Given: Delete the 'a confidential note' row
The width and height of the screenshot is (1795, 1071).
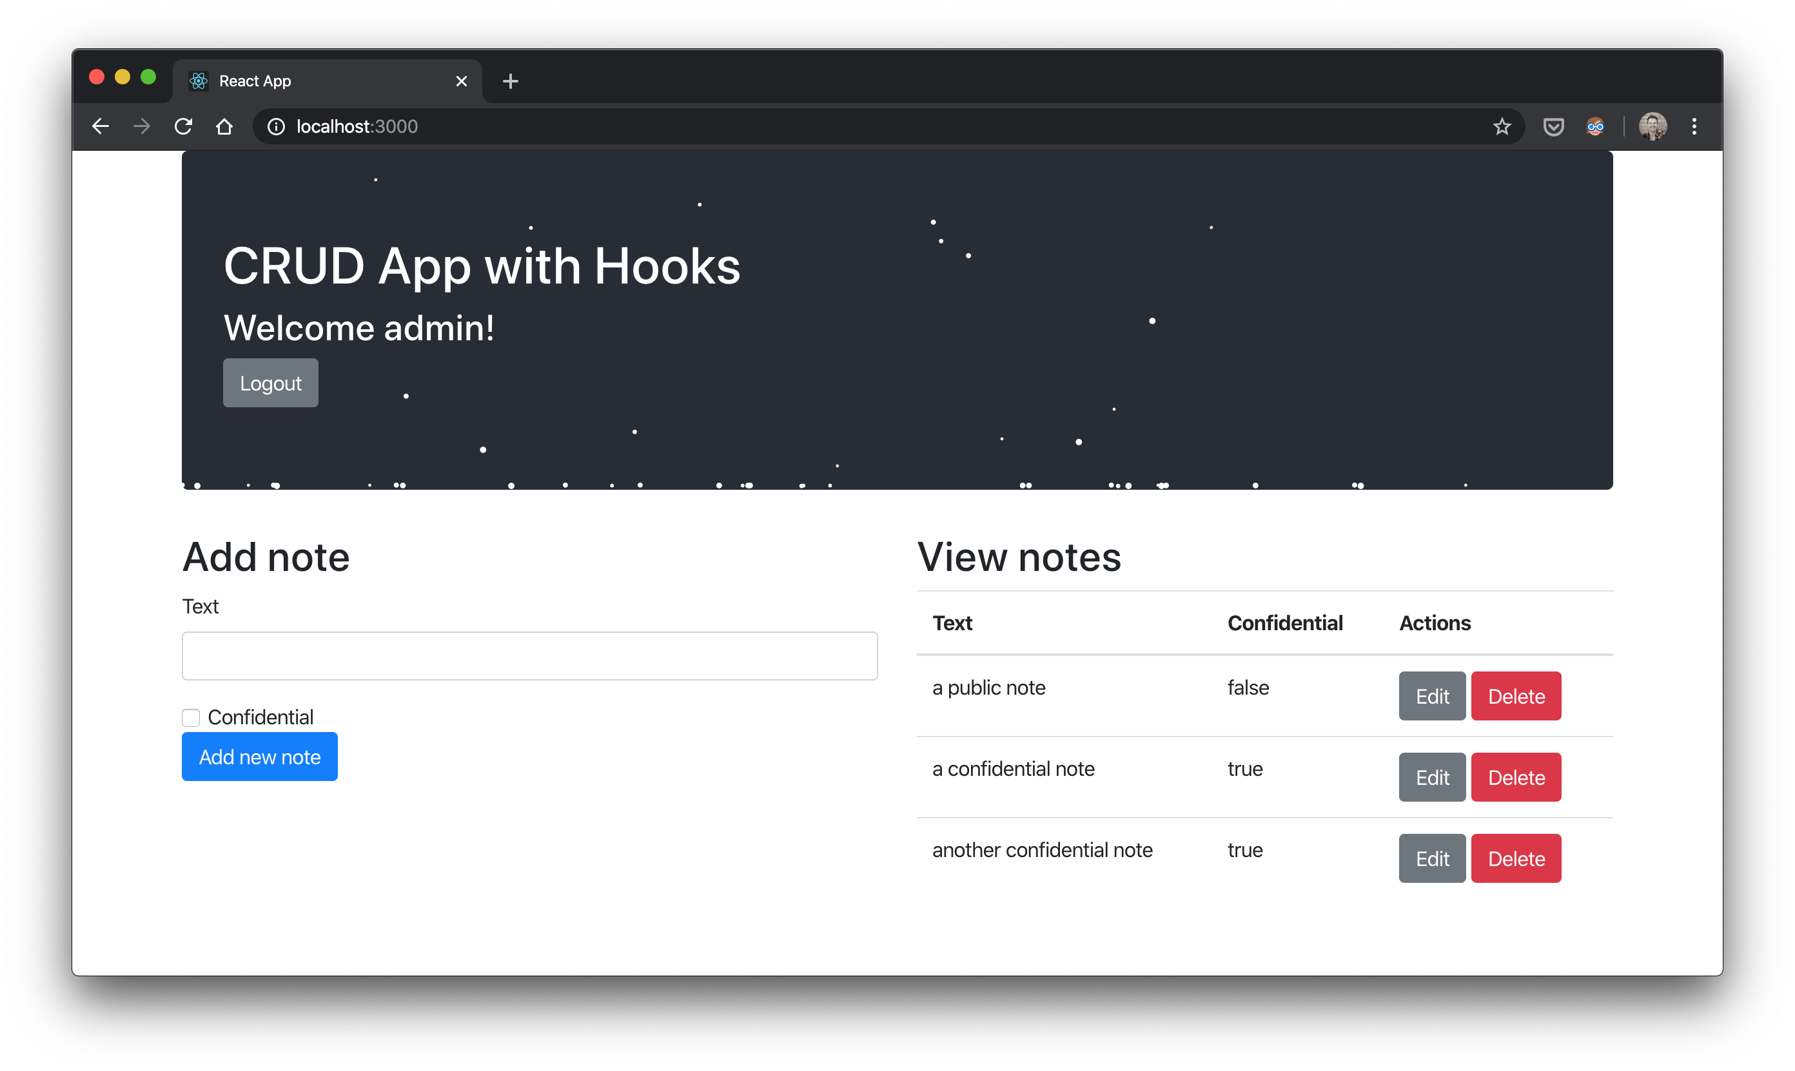Looking at the screenshot, I should pos(1516,777).
